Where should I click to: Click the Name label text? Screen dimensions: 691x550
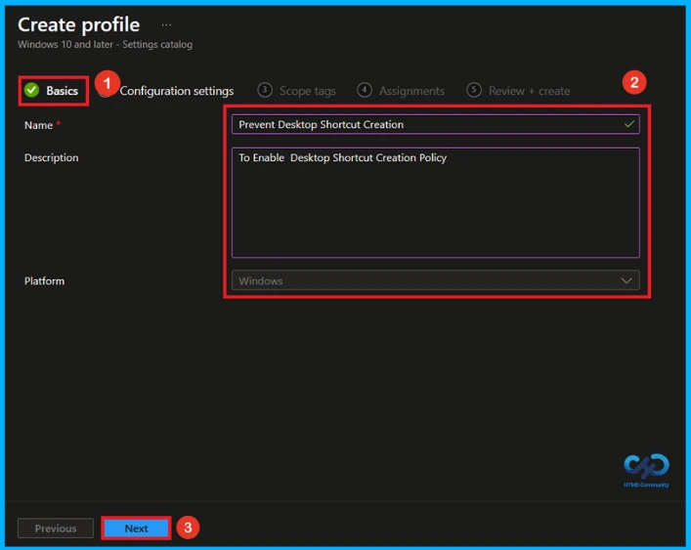38,125
